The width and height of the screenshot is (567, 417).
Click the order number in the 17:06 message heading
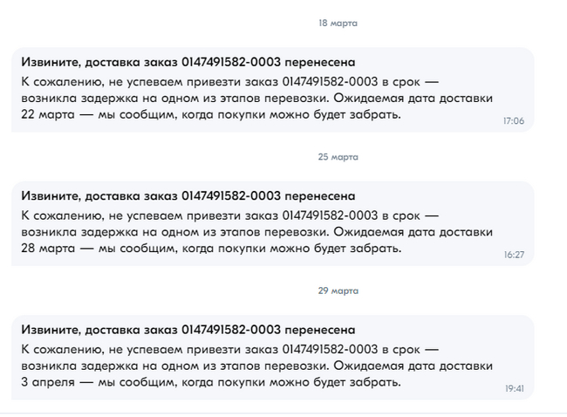tap(230, 63)
